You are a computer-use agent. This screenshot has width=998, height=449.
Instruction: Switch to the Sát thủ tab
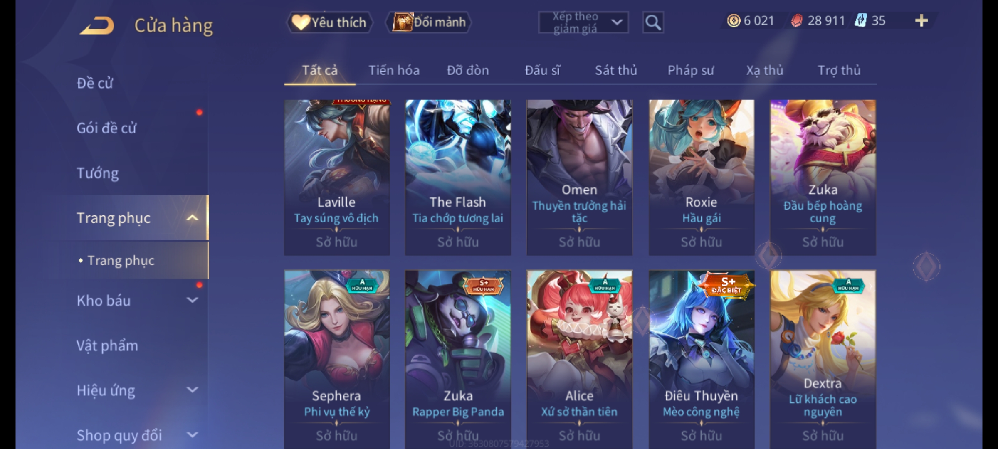[x=616, y=70]
